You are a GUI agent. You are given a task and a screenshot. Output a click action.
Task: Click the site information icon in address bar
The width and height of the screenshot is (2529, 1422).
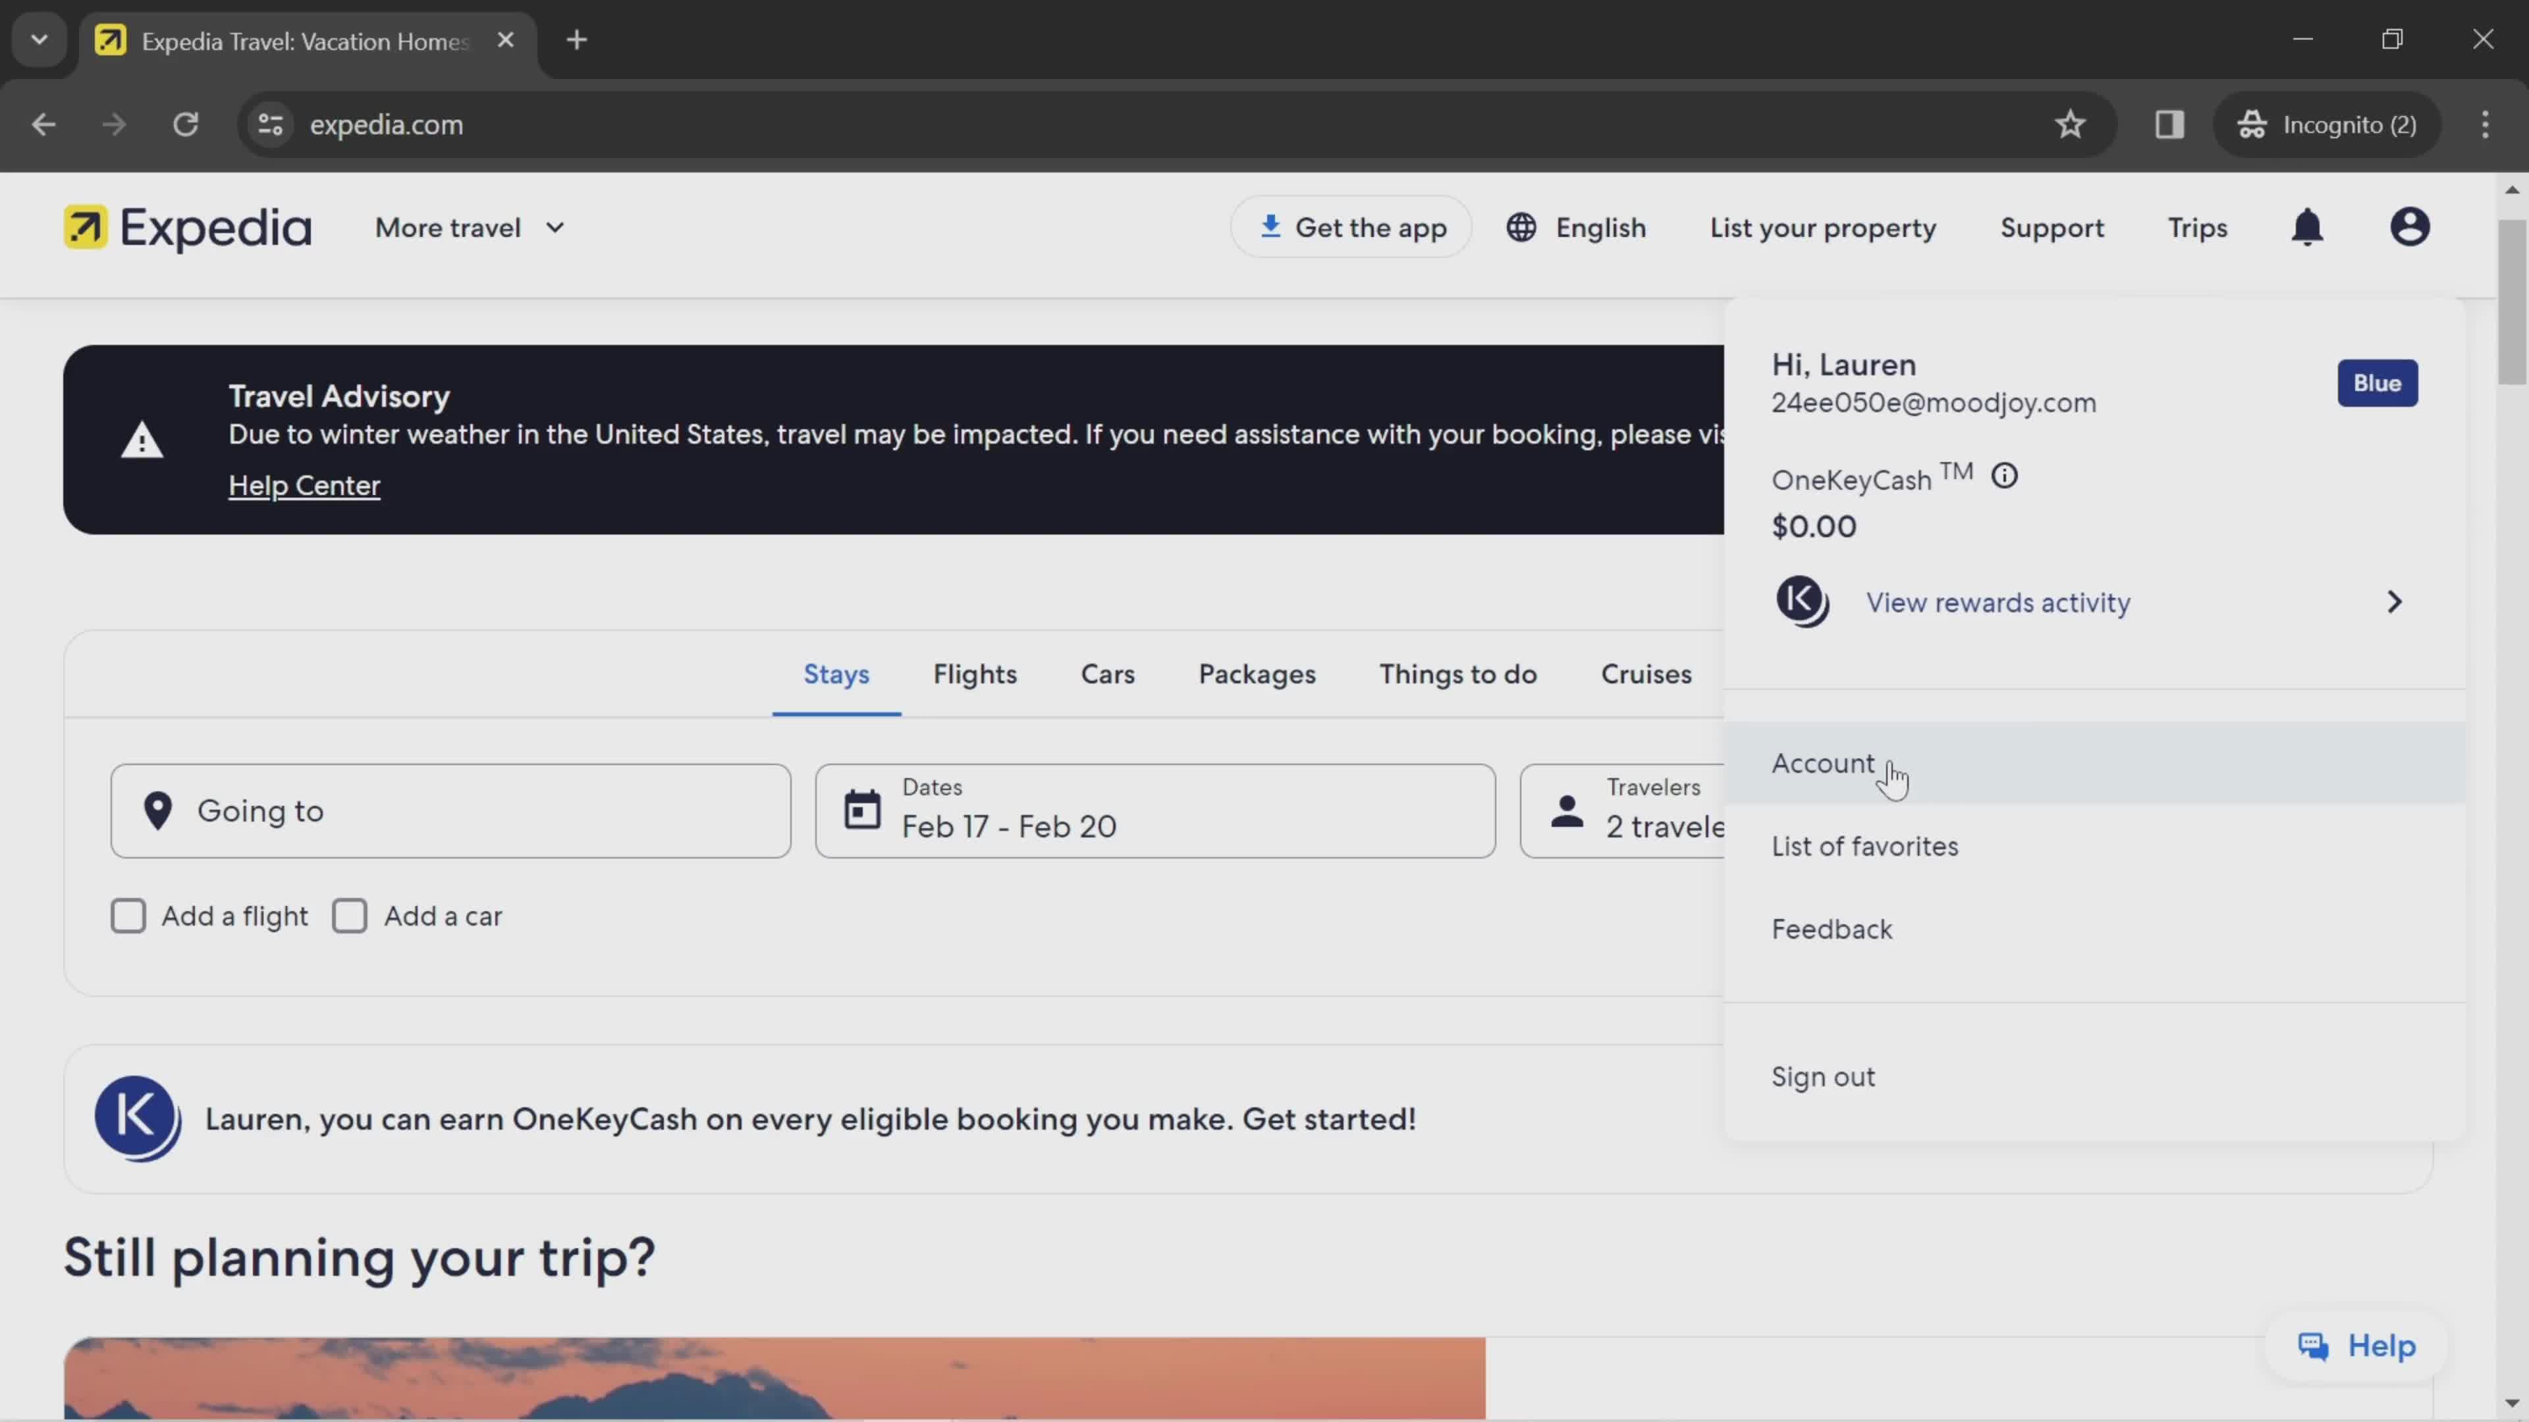[270, 124]
